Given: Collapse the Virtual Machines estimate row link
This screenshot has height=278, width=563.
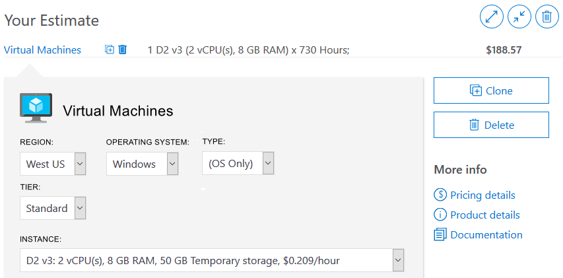Looking at the screenshot, I should [42, 50].
